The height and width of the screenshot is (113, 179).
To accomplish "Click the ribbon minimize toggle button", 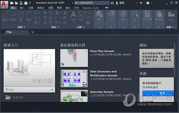I will click(x=106, y=8).
